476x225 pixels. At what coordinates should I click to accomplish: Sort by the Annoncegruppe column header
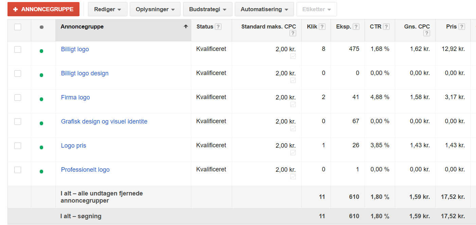pos(82,26)
